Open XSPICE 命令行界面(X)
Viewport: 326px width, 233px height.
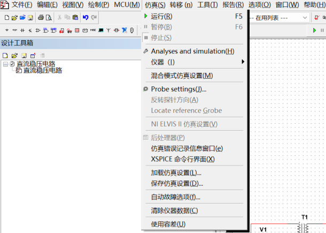pyautogui.click(x=194, y=159)
